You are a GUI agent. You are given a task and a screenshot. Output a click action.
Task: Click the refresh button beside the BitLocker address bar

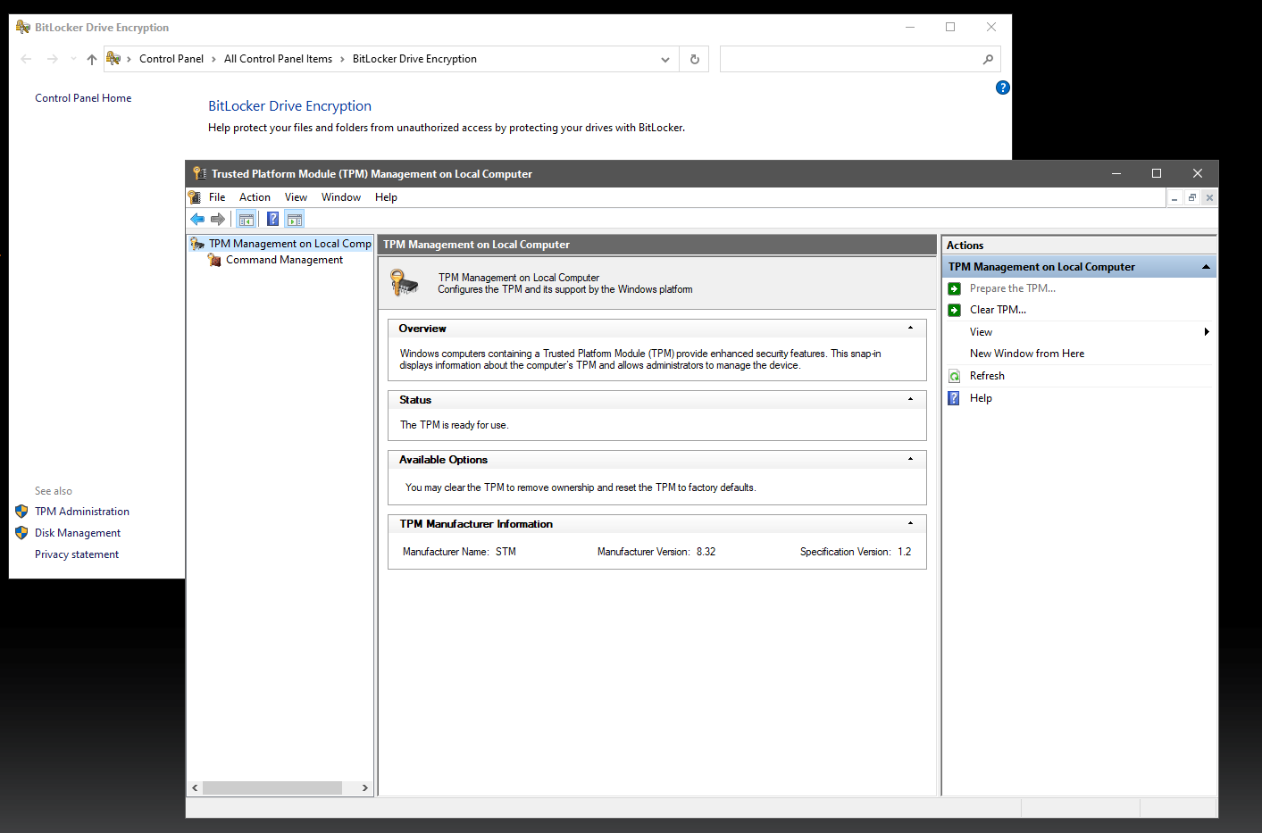click(695, 59)
